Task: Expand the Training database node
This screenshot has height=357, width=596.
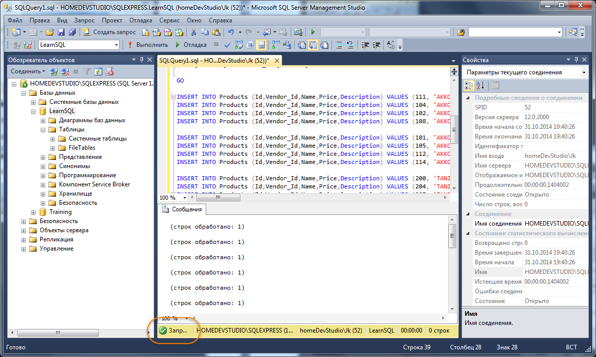Action: click(x=33, y=212)
